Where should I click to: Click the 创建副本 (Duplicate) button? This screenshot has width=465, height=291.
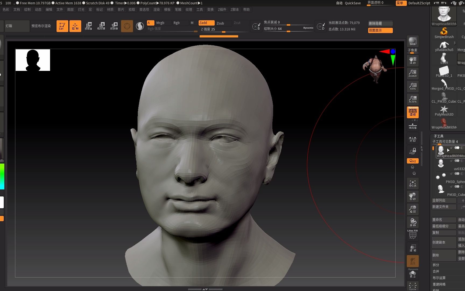click(443, 242)
